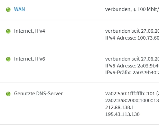The width and height of the screenshot is (159, 128).
Task: Click the green status icon for Internet, IPv6
Action: pyautogui.click(x=8, y=59)
